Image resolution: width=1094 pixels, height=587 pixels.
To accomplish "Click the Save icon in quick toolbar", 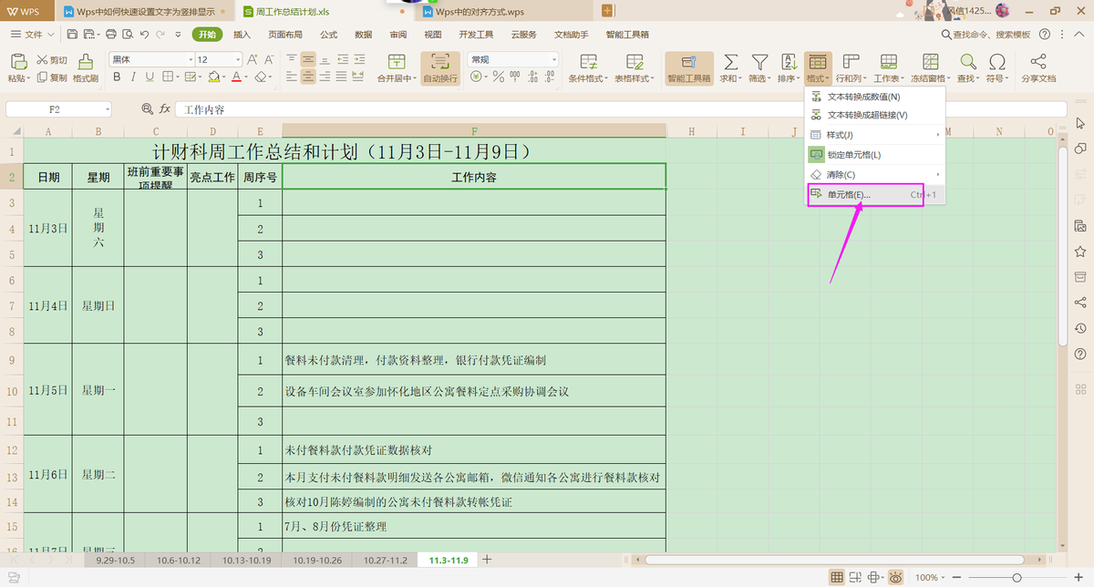I will pyautogui.click(x=72, y=35).
